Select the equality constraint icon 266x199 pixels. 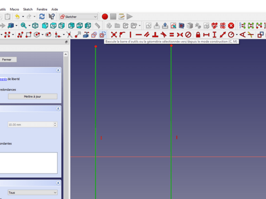[171, 34]
